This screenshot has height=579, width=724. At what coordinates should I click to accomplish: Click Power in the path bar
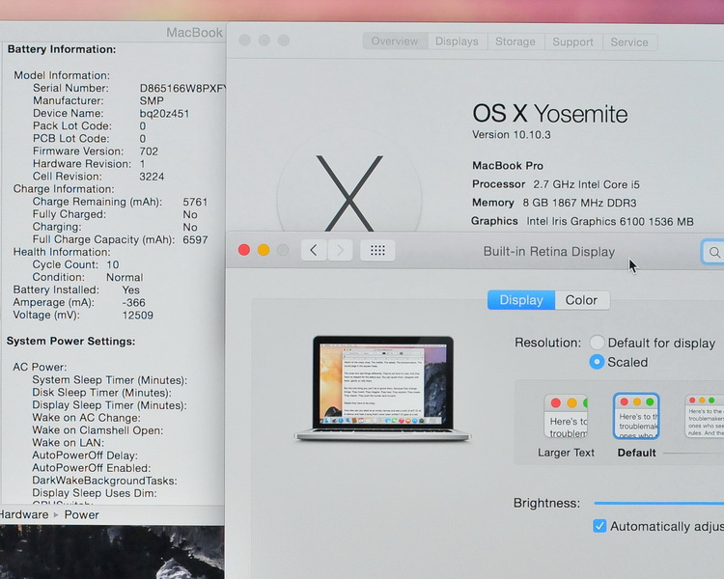(x=82, y=514)
